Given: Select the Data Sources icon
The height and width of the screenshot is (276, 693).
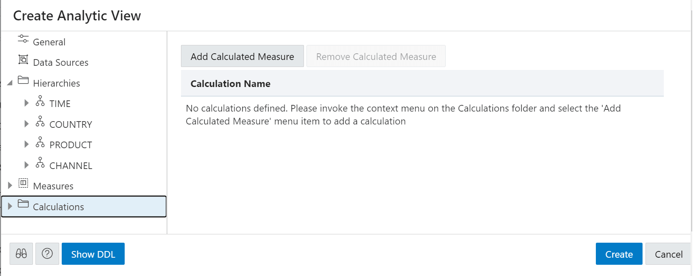Looking at the screenshot, I should point(23,59).
